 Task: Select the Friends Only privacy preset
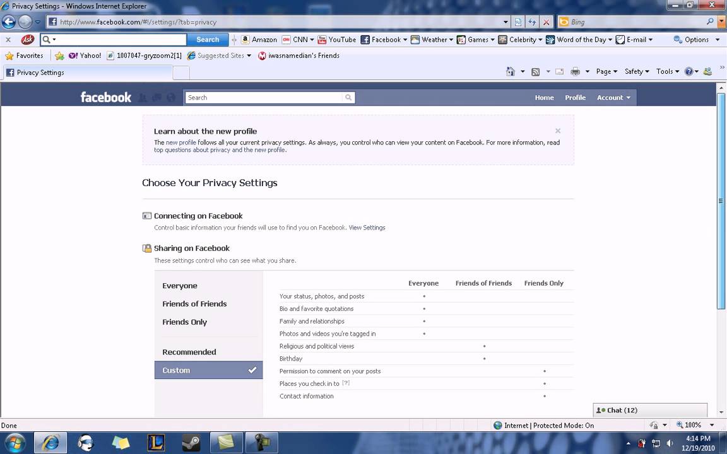point(184,322)
